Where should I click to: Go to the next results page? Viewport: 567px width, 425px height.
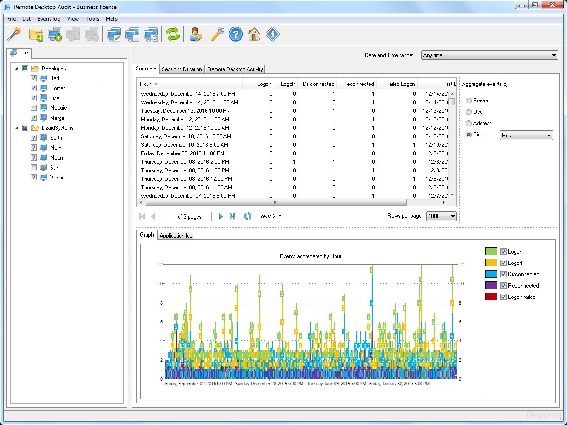click(221, 216)
